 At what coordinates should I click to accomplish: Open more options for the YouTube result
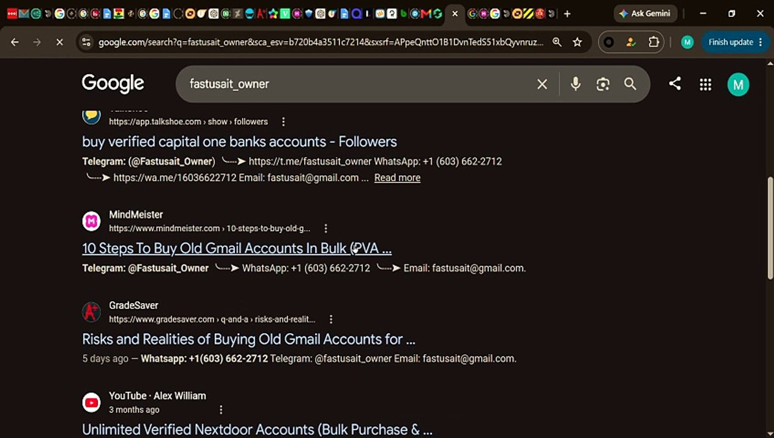(220, 410)
